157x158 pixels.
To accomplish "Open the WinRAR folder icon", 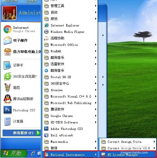I will (46, 51).
